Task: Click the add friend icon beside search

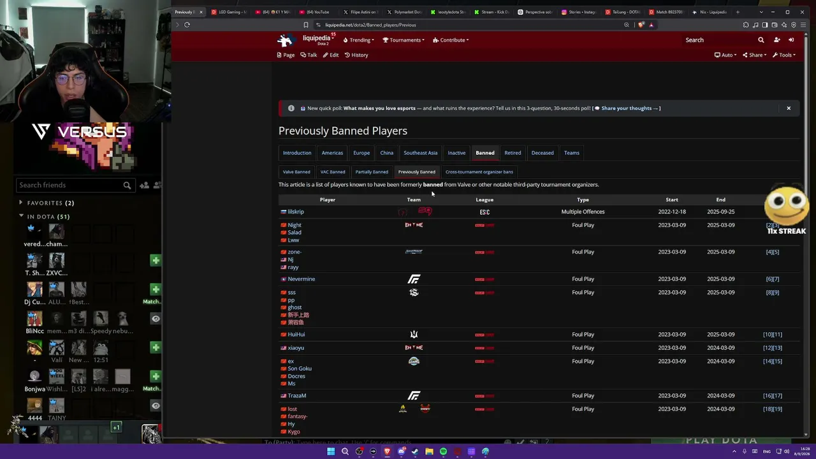Action: (145, 185)
